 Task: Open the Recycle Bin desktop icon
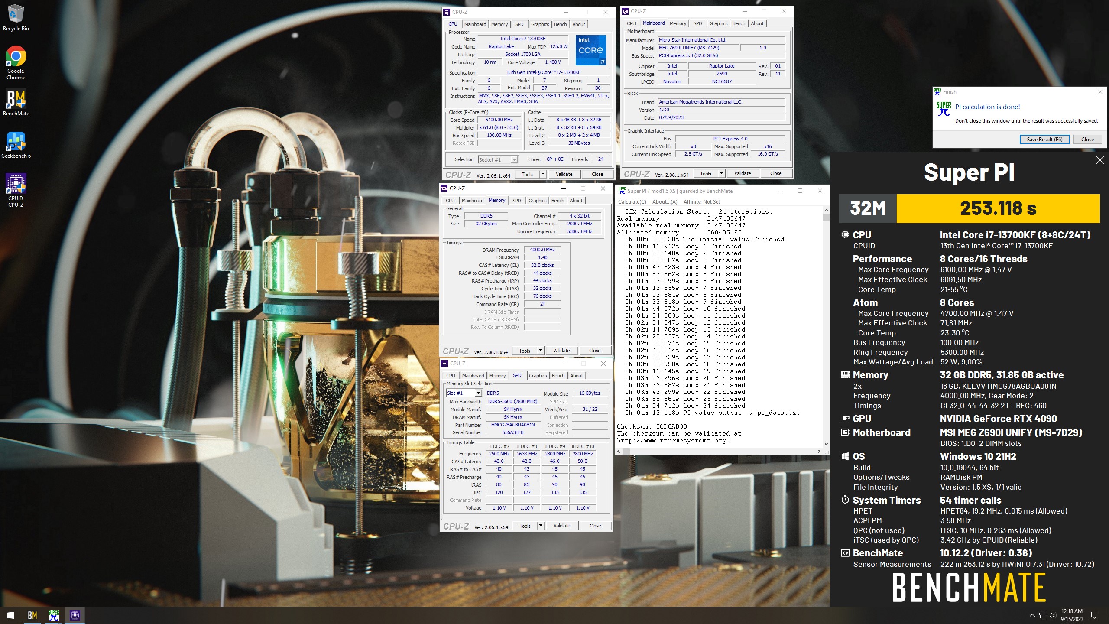(16, 17)
